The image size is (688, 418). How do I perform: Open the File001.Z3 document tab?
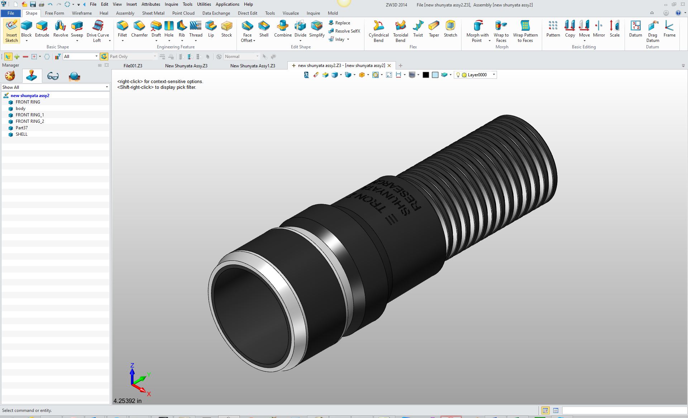(x=133, y=66)
